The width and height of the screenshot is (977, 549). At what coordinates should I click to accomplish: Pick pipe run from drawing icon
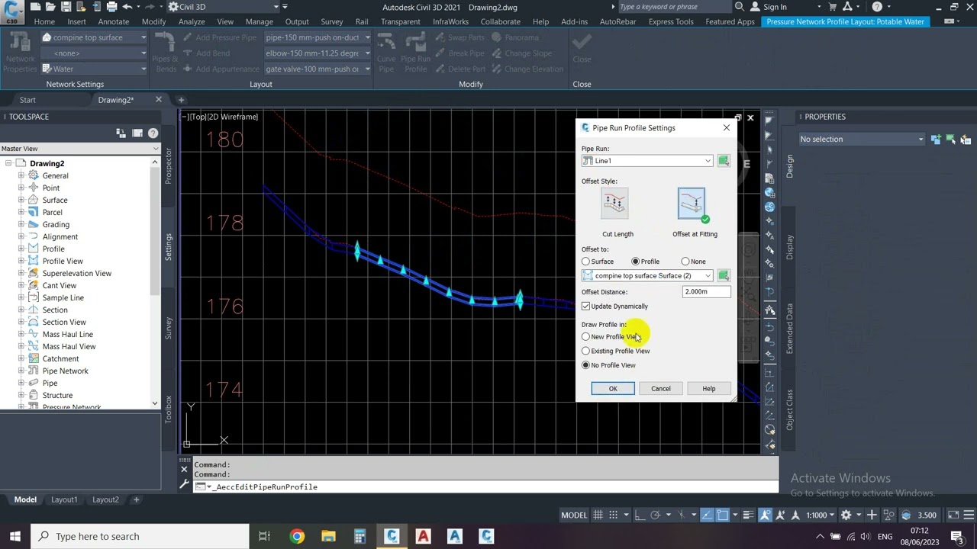click(x=724, y=161)
